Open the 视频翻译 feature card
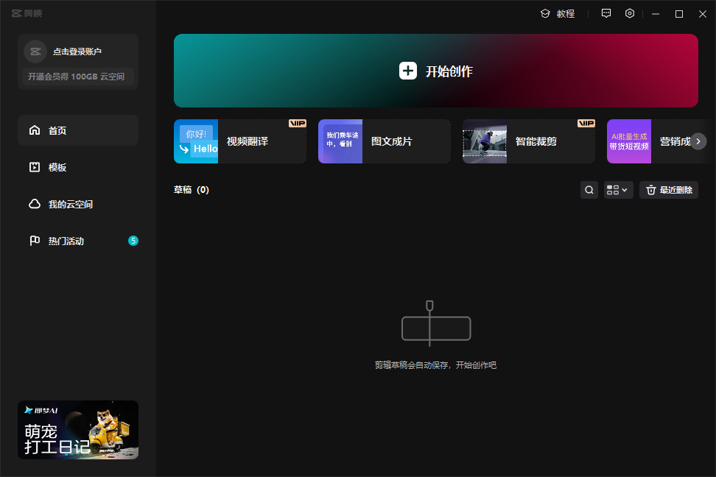Screen dimensions: 716x477 (x=240, y=141)
